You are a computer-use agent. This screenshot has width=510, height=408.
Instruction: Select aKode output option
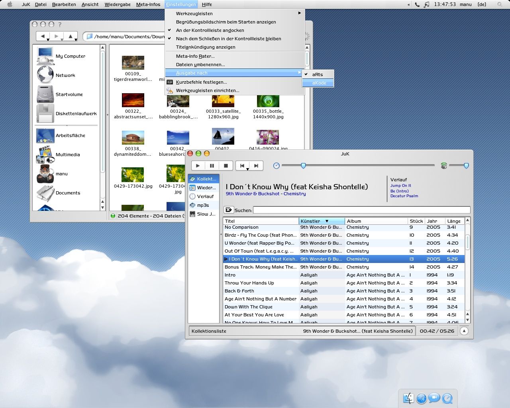pyautogui.click(x=318, y=83)
